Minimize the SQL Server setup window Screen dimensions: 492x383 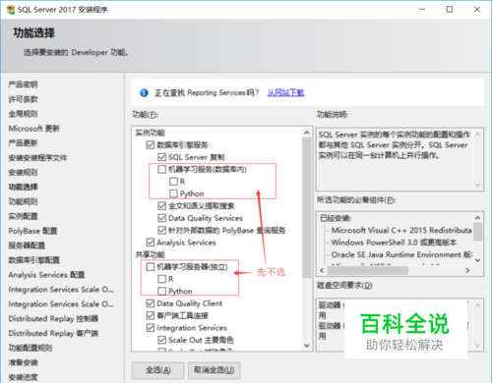422,10
